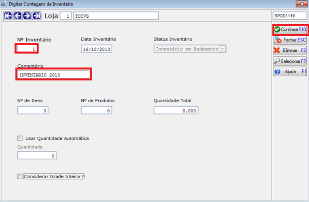Click the Nº Inventário field

coord(27,49)
